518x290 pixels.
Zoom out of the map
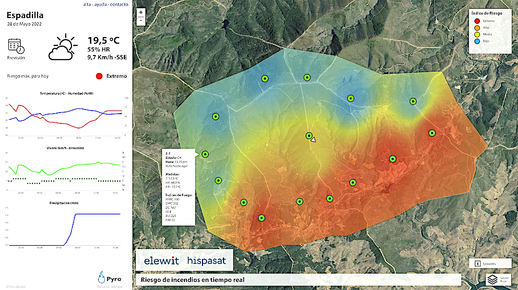coord(141,21)
